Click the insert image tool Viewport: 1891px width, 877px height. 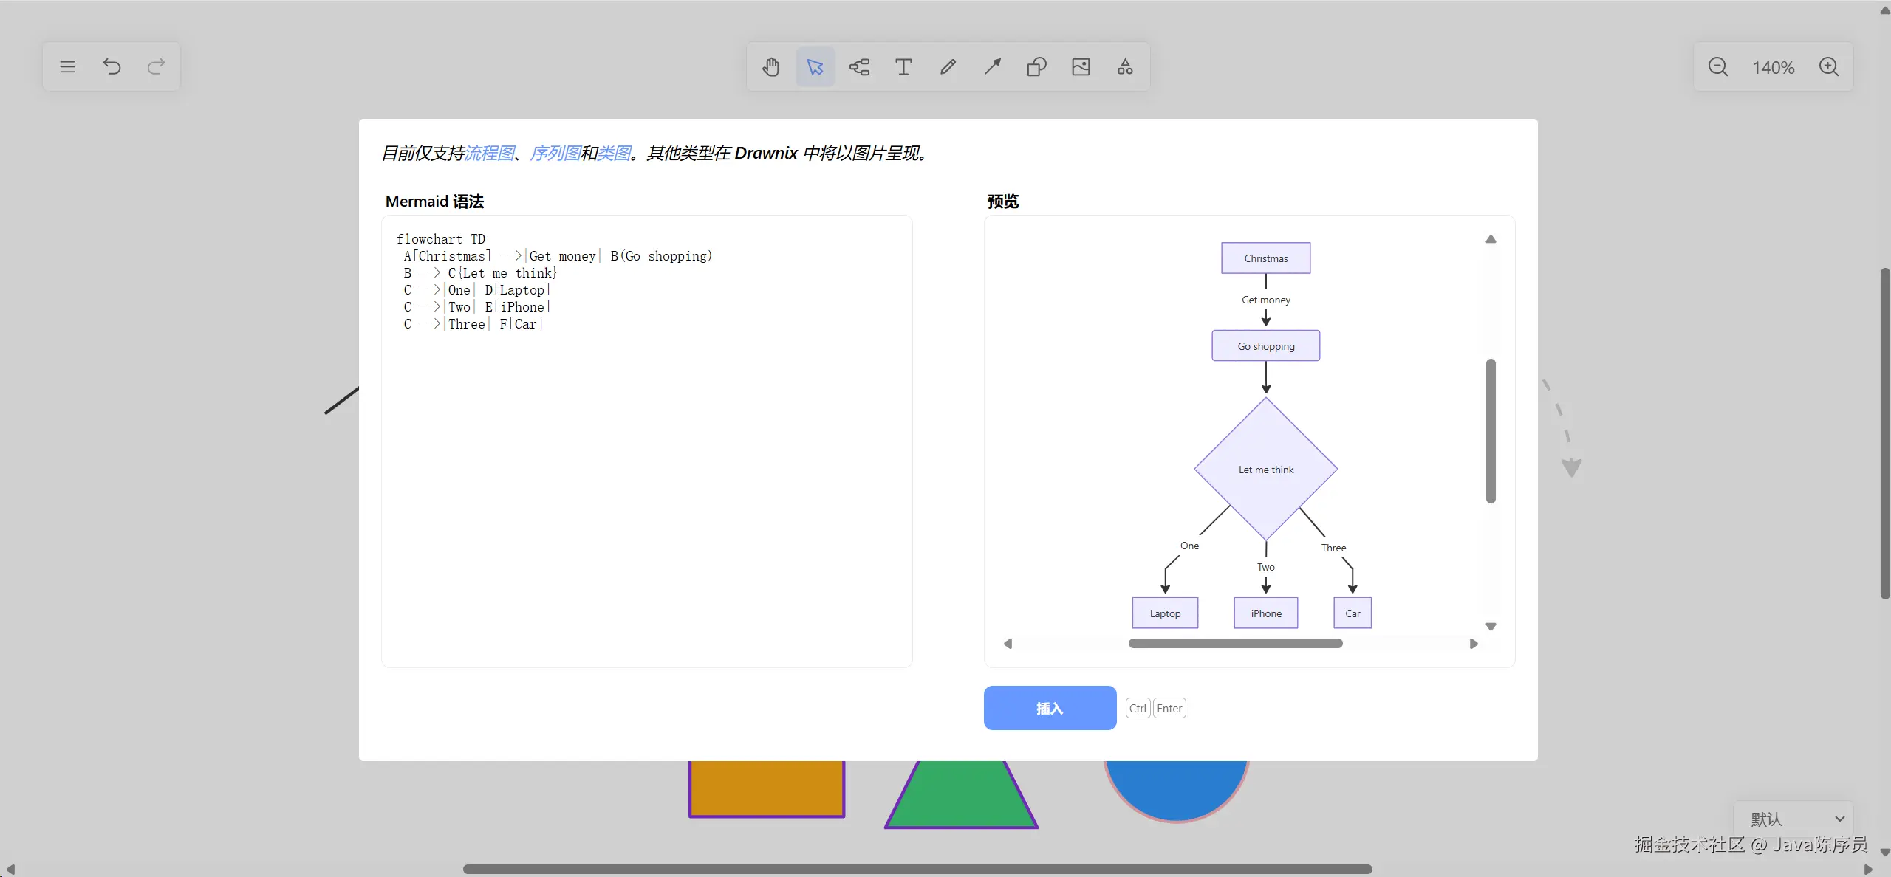click(1081, 67)
